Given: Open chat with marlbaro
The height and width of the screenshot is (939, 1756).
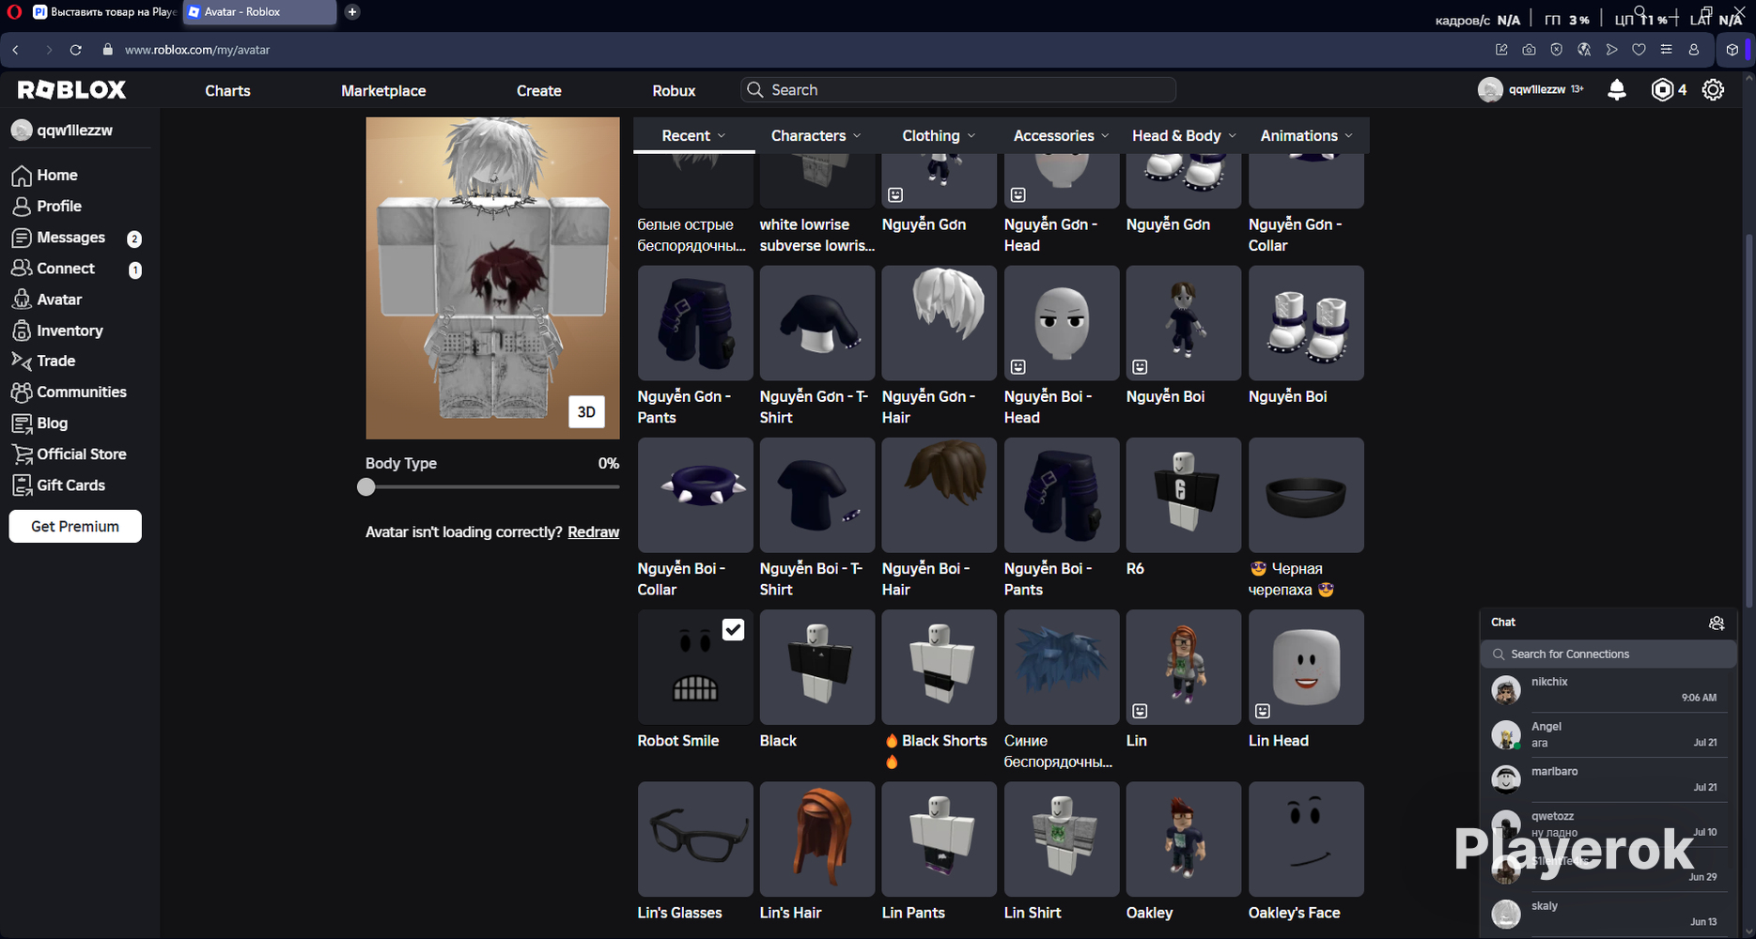Looking at the screenshot, I should (x=1607, y=779).
